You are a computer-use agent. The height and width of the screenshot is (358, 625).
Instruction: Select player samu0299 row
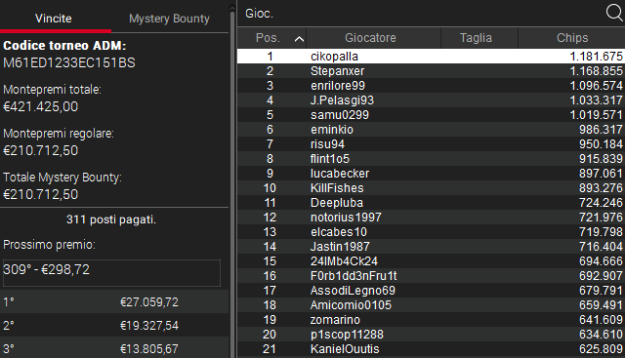pos(431,115)
